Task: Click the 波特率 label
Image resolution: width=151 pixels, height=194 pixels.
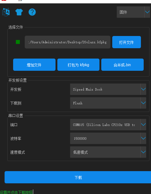Action: [16, 138]
